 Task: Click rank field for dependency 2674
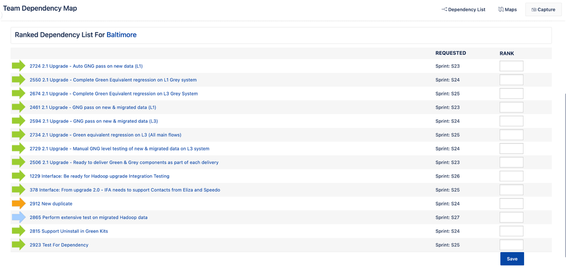[511, 93]
